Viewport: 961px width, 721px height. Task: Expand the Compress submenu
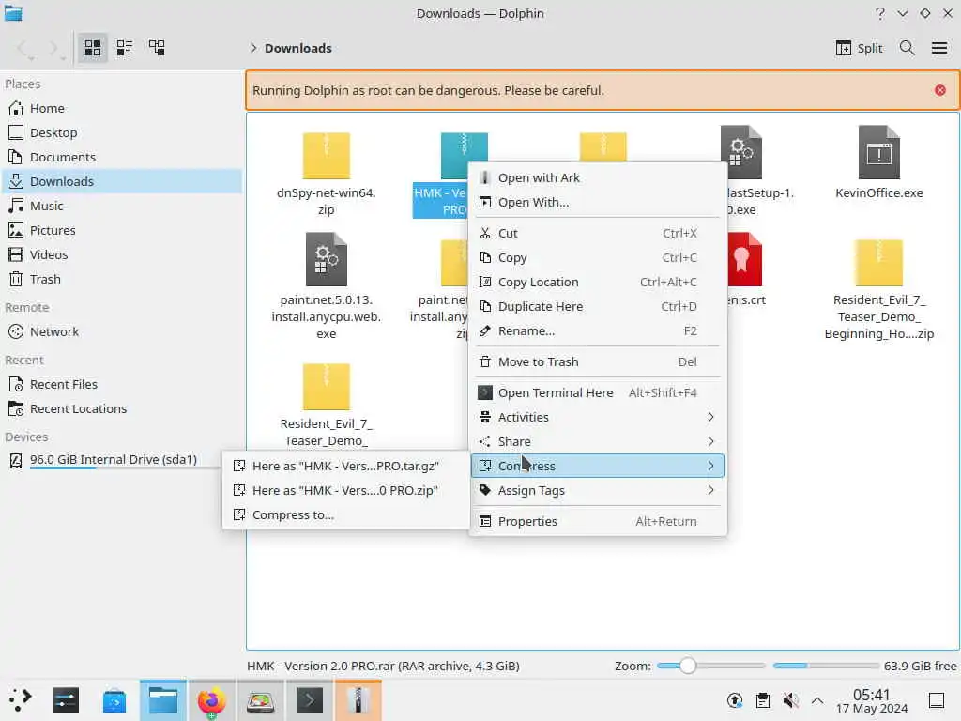click(598, 466)
